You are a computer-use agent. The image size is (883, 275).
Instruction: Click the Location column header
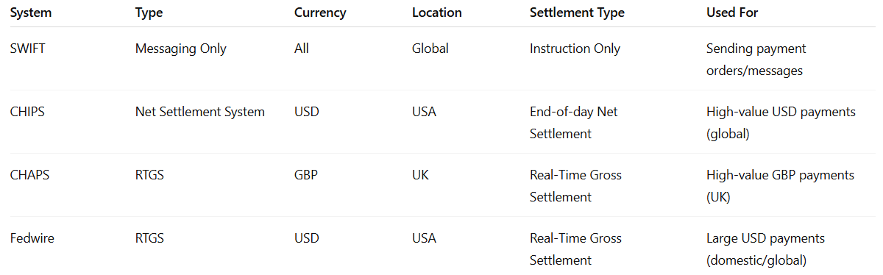coord(437,12)
